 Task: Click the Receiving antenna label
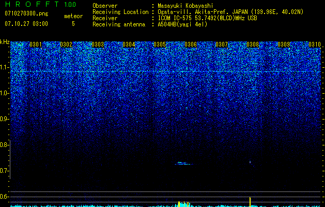point(119,24)
